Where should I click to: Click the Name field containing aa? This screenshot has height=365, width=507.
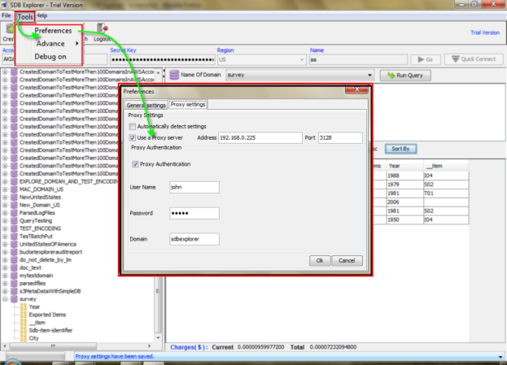coord(358,60)
